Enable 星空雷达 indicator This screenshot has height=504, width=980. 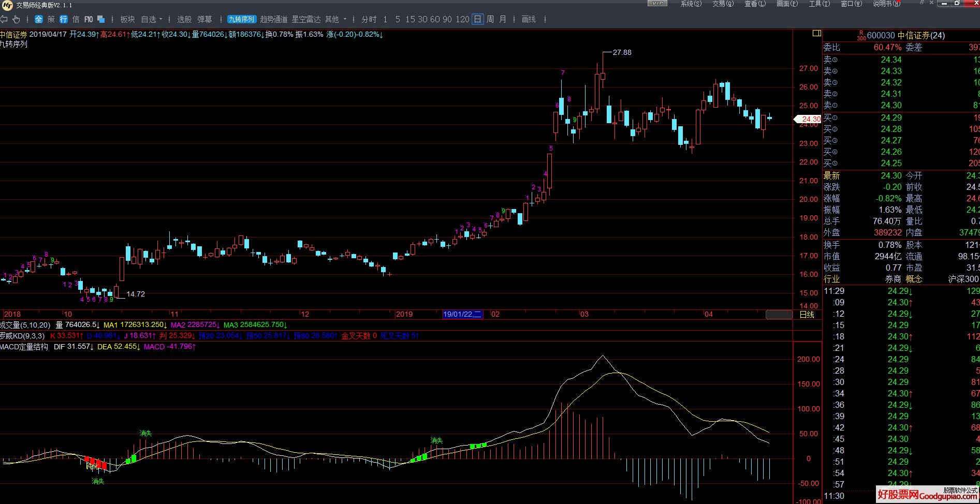click(x=306, y=20)
